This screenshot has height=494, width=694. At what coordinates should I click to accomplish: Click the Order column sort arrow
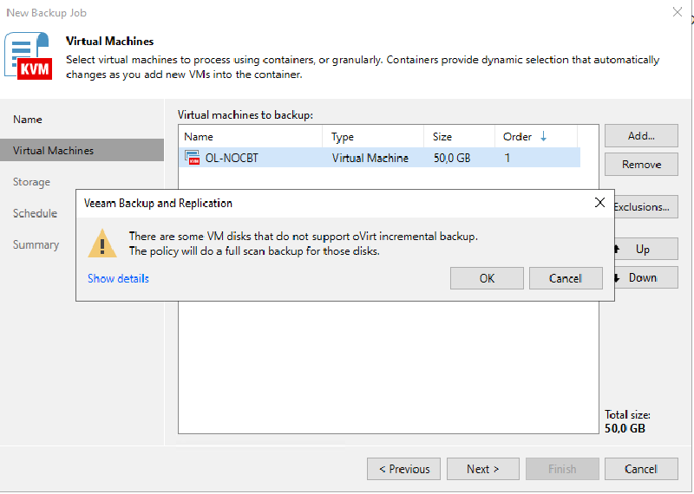click(544, 137)
